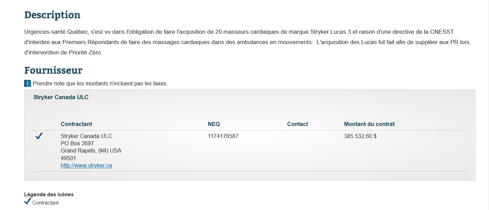This screenshot has height=210, width=489.
Task: Select the bold Stryker Canada ULC panel title
Action: click(61, 97)
